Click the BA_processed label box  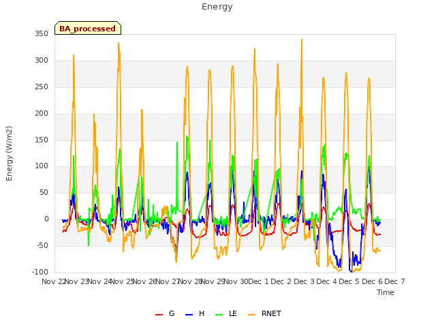coord(88,28)
